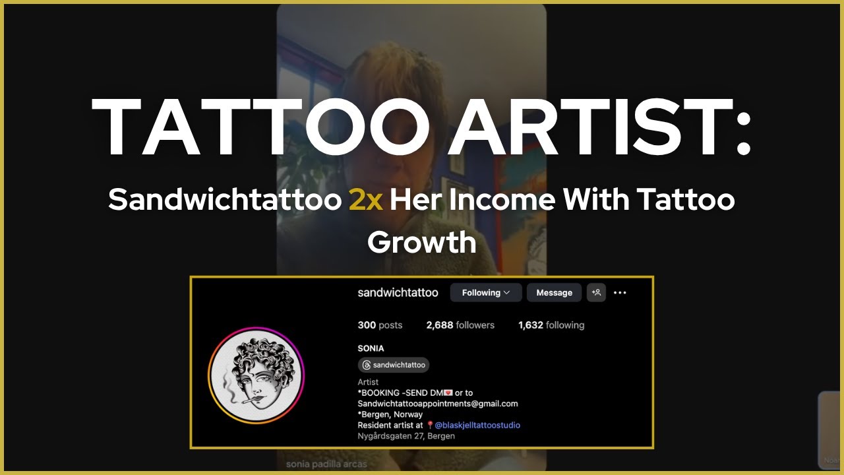Expand the Following dropdown button
The height and width of the screenshot is (475, 844).
[x=486, y=292]
